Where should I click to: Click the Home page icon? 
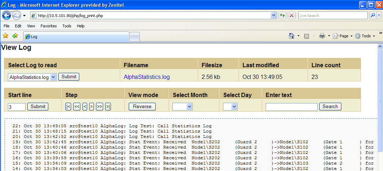coord(291,36)
